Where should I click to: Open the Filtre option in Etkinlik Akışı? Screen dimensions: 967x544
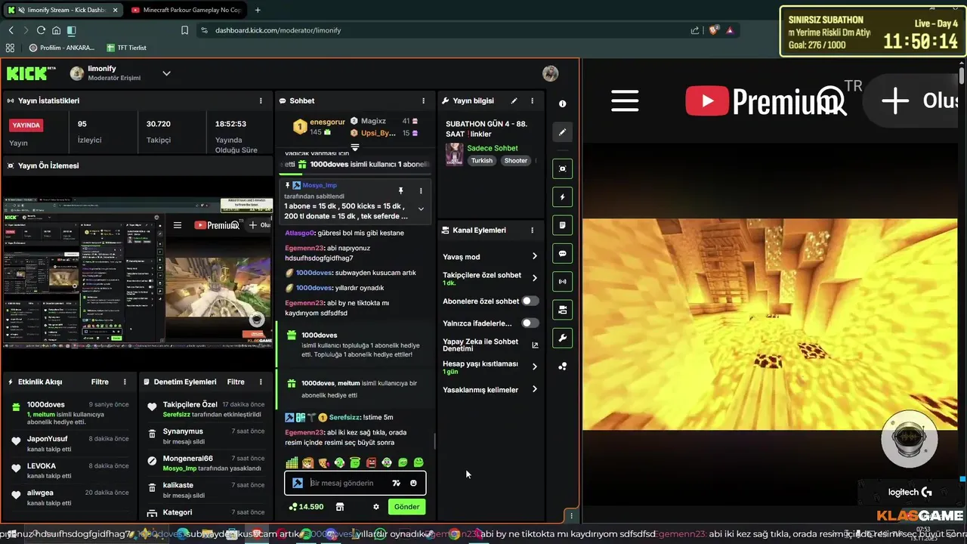[100, 382]
